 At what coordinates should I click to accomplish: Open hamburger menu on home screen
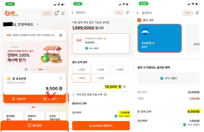tap(63, 13)
